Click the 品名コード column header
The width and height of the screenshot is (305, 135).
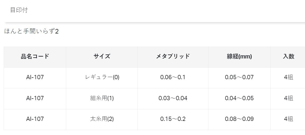click(x=35, y=56)
